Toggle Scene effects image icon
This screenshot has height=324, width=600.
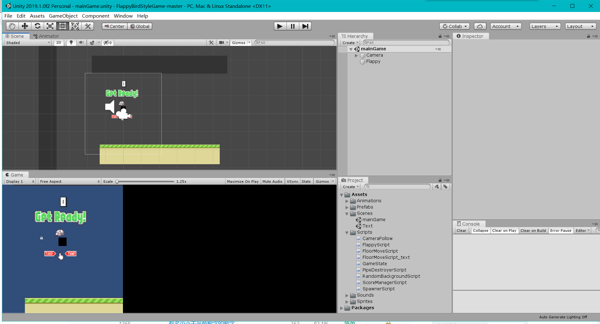[92, 42]
